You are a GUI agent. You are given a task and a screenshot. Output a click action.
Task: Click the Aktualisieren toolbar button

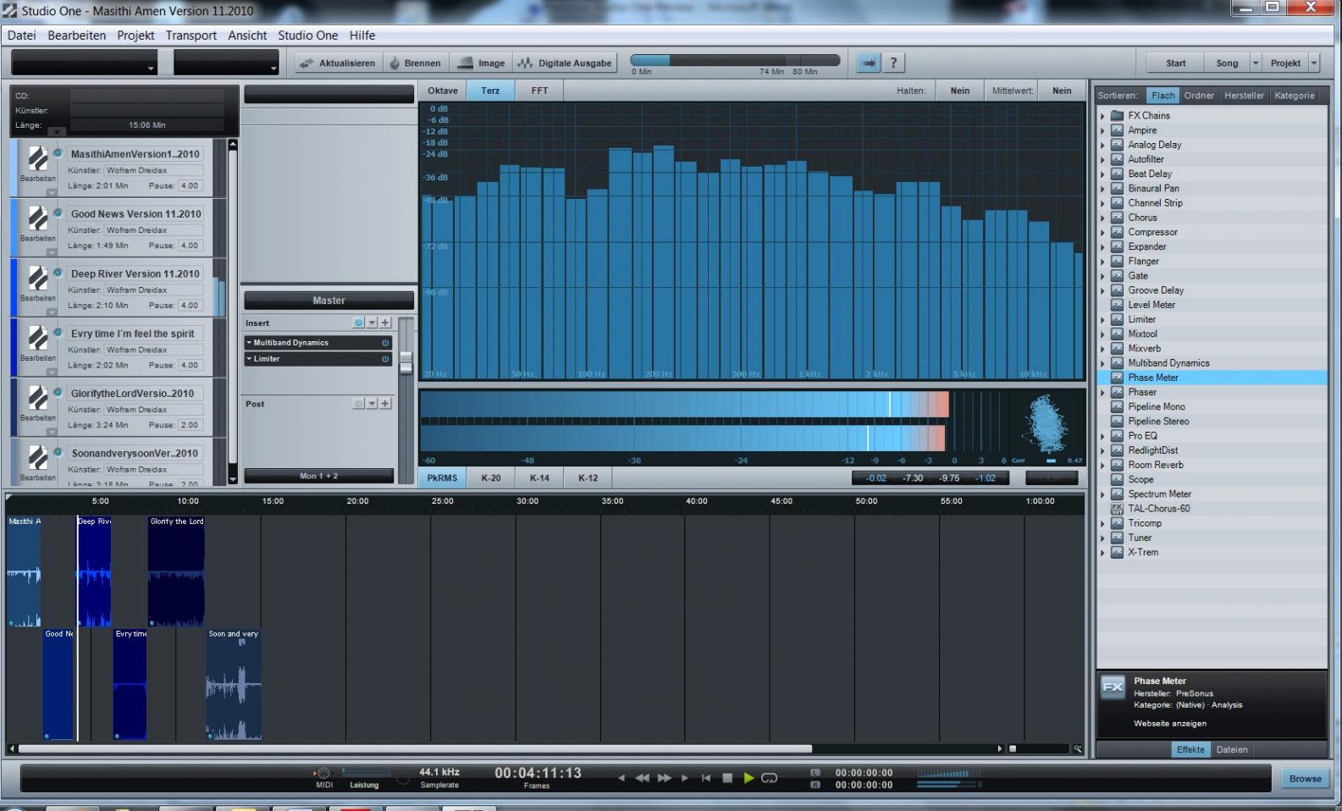coord(337,63)
